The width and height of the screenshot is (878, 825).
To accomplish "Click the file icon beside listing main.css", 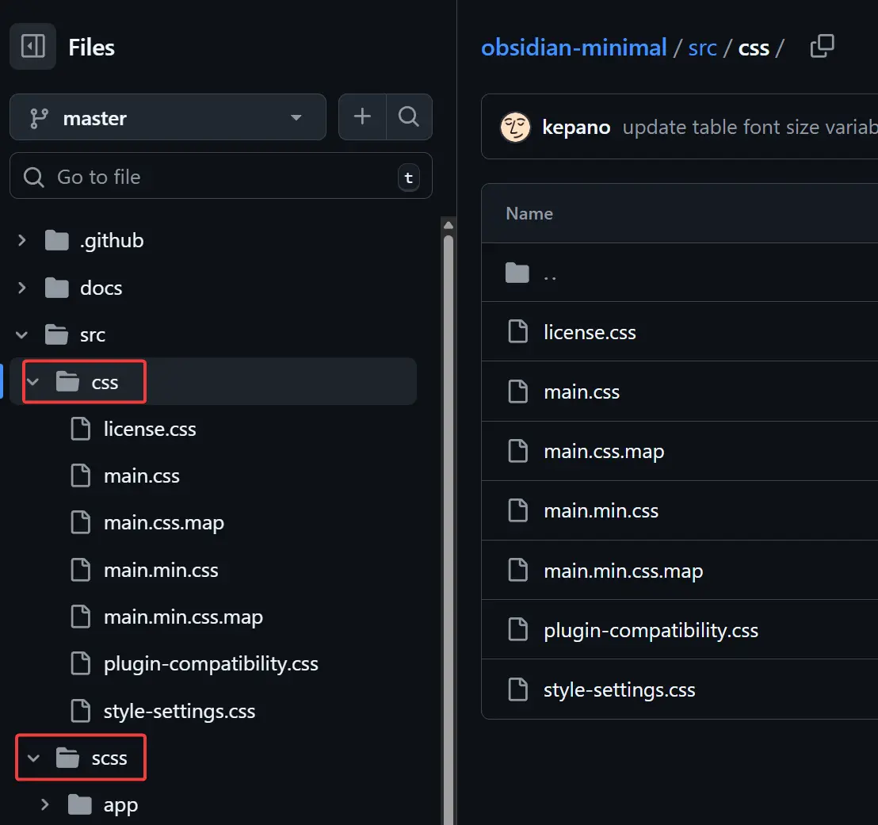I will coord(517,391).
